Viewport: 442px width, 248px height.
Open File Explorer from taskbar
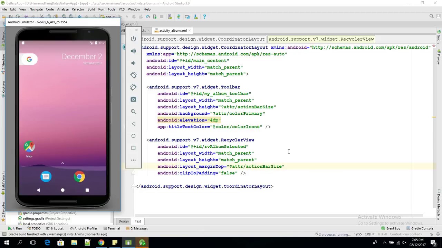pos(74,243)
